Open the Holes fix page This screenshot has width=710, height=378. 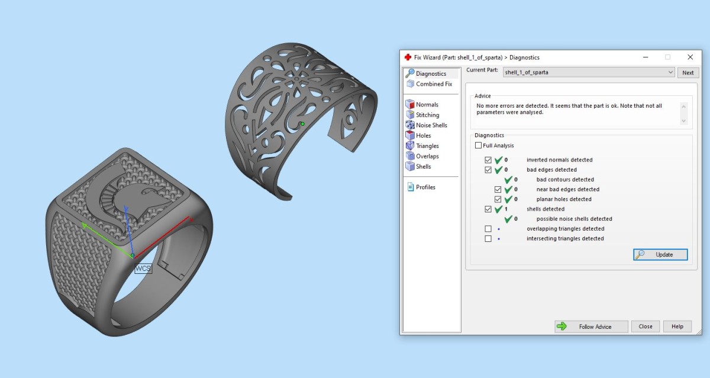(x=423, y=135)
